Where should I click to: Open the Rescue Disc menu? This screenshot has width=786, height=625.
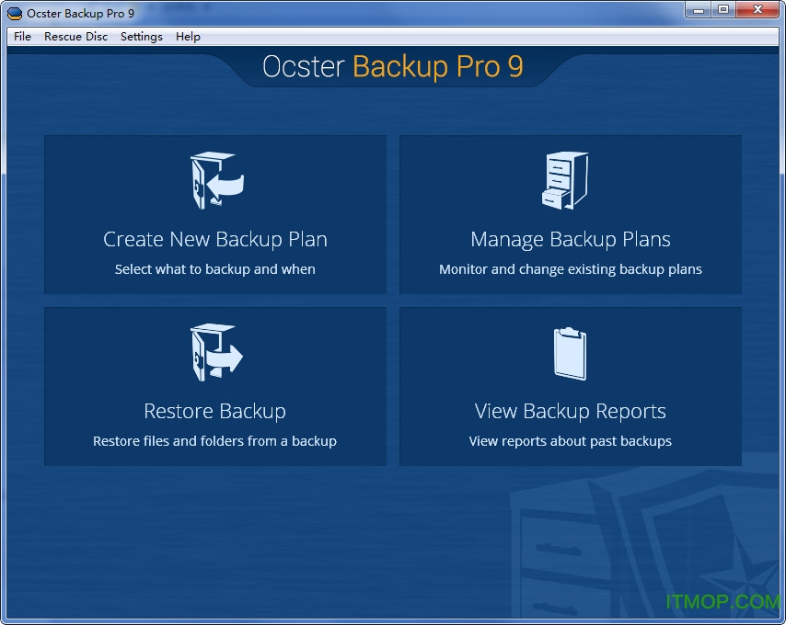75,37
